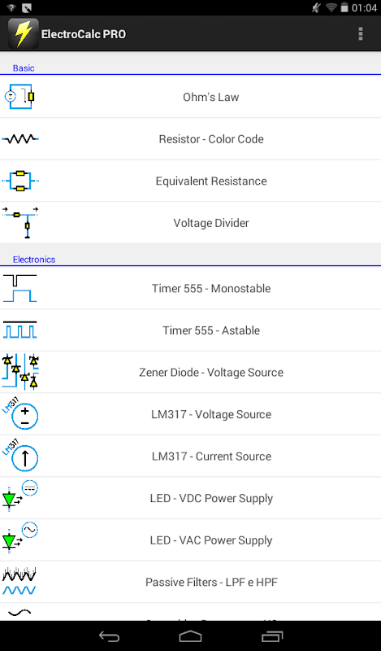The height and width of the screenshot is (651, 381).
Task: Tap the resistor zigzag color code icon
Action: pyautogui.click(x=20, y=139)
